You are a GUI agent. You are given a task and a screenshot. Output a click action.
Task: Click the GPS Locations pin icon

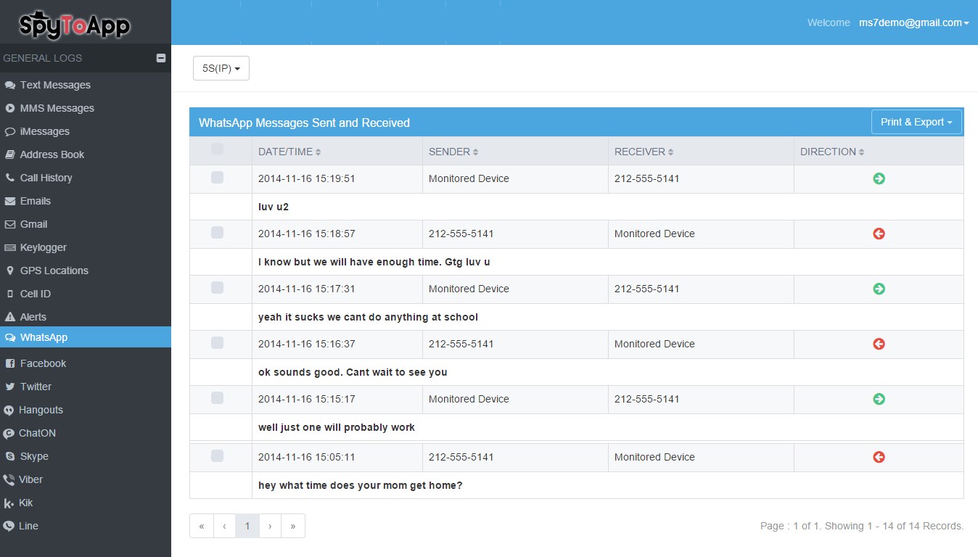[x=10, y=271]
